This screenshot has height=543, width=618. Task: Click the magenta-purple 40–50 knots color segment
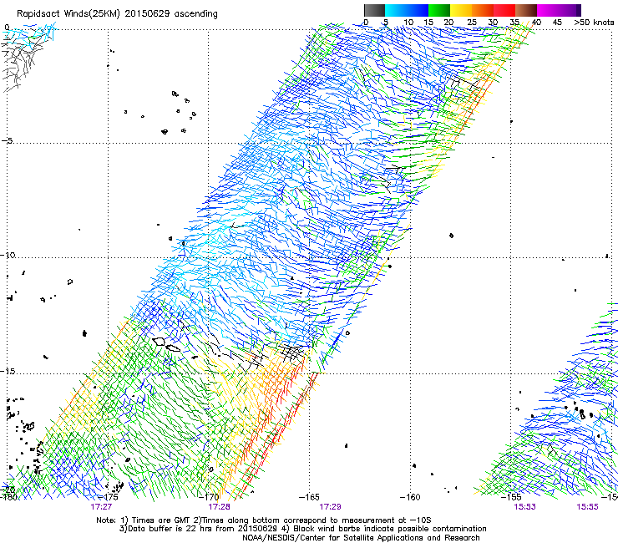click(x=559, y=10)
